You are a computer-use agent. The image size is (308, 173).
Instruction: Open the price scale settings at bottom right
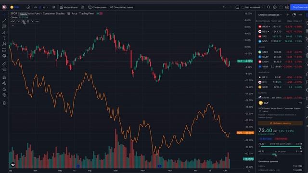(249, 171)
